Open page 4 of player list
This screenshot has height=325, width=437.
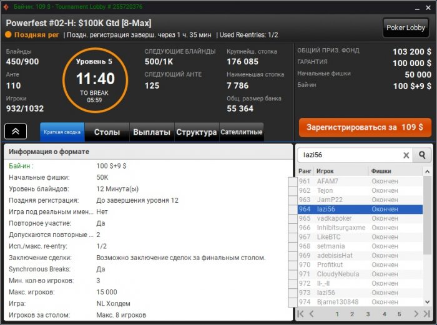[x=385, y=314]
